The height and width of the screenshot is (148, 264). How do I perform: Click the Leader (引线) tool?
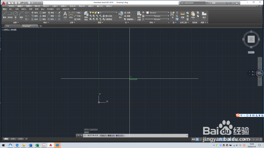click(x=77, y=16)
